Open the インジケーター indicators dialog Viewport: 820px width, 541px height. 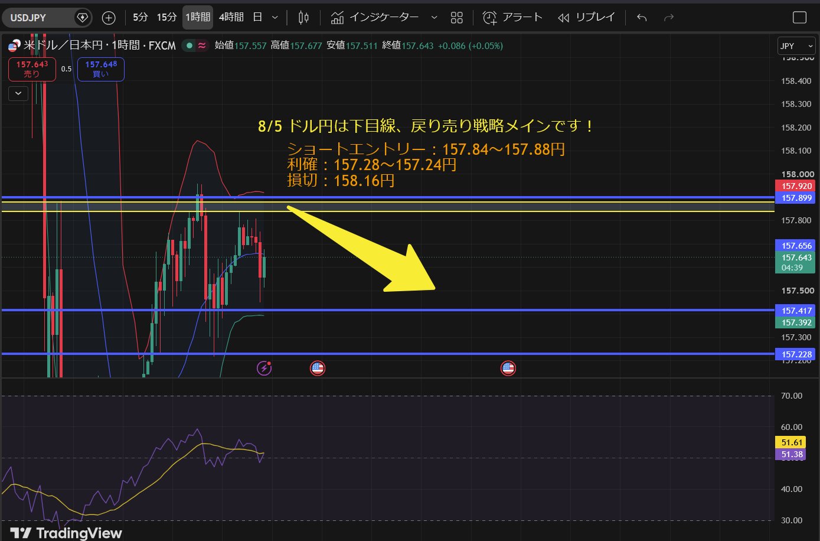(375, 18)
